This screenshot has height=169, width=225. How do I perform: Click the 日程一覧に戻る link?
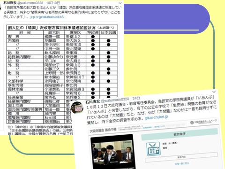182,163
